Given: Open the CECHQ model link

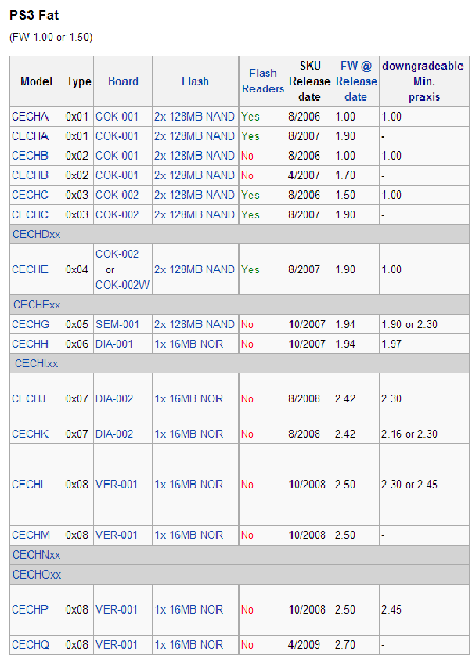Looking at the screenshot, I should pos(31,645).
